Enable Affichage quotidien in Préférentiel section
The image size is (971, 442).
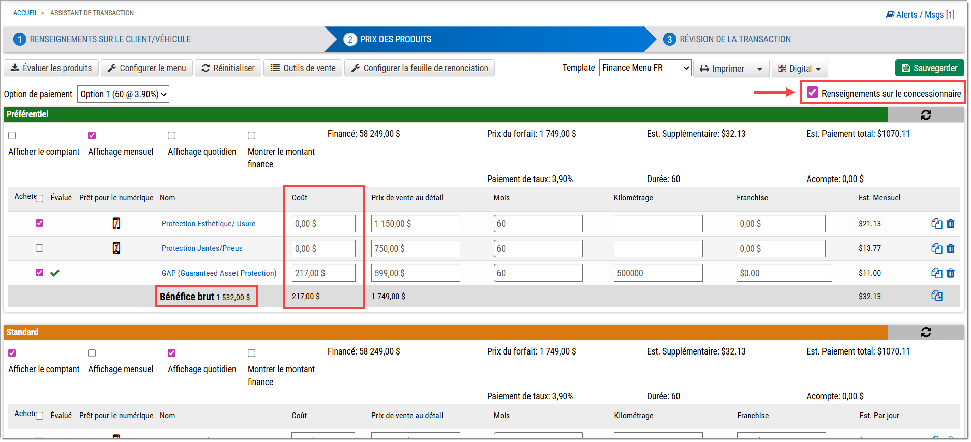pos(172,136)
